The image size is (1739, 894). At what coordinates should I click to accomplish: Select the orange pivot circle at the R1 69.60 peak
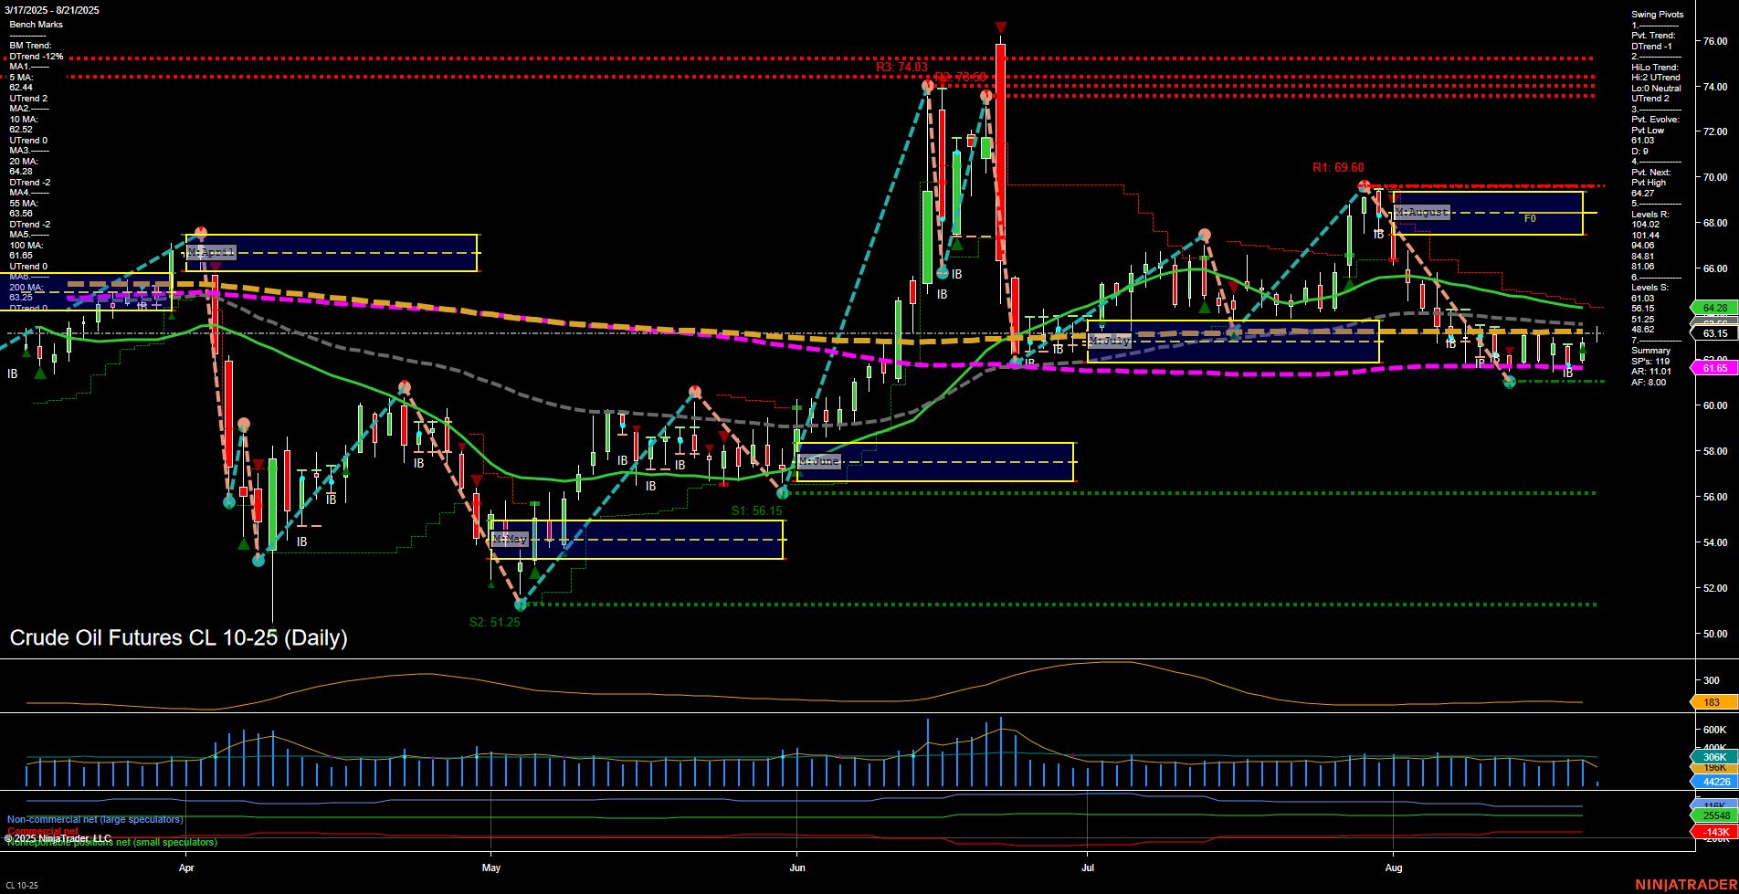coord(1363,184)
